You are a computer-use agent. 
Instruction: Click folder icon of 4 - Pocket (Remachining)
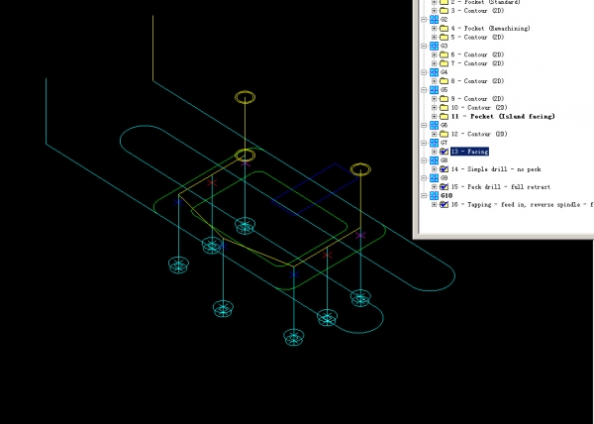coord(444,28)
